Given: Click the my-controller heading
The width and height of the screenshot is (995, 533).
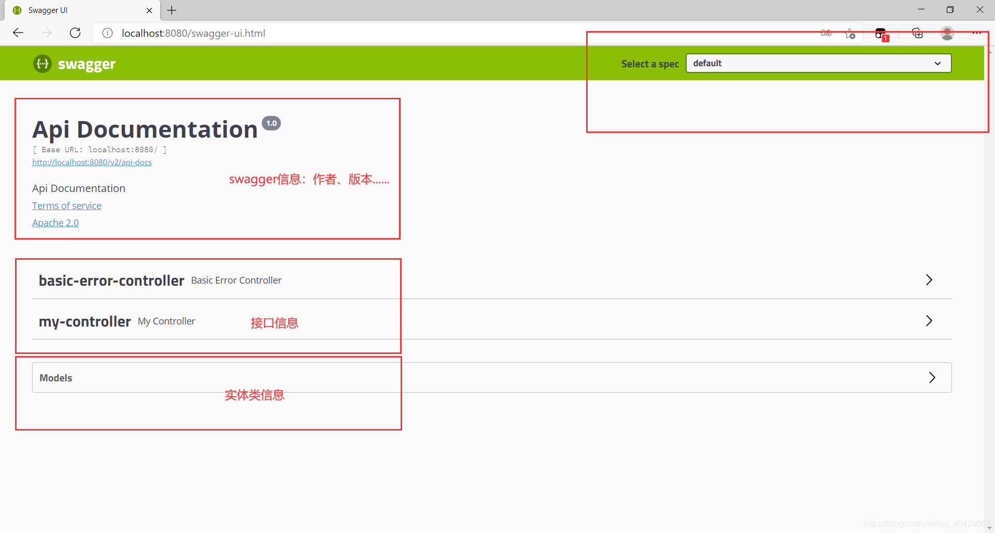Looking at the screenshot, I should coord(85,321).
